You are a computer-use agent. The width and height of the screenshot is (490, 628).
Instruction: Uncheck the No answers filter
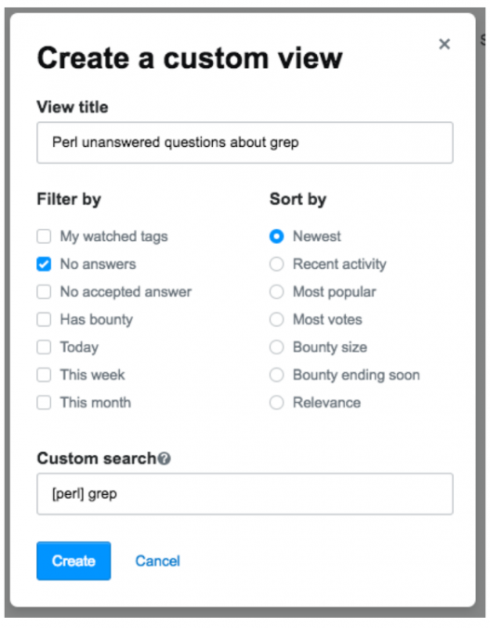44,264
